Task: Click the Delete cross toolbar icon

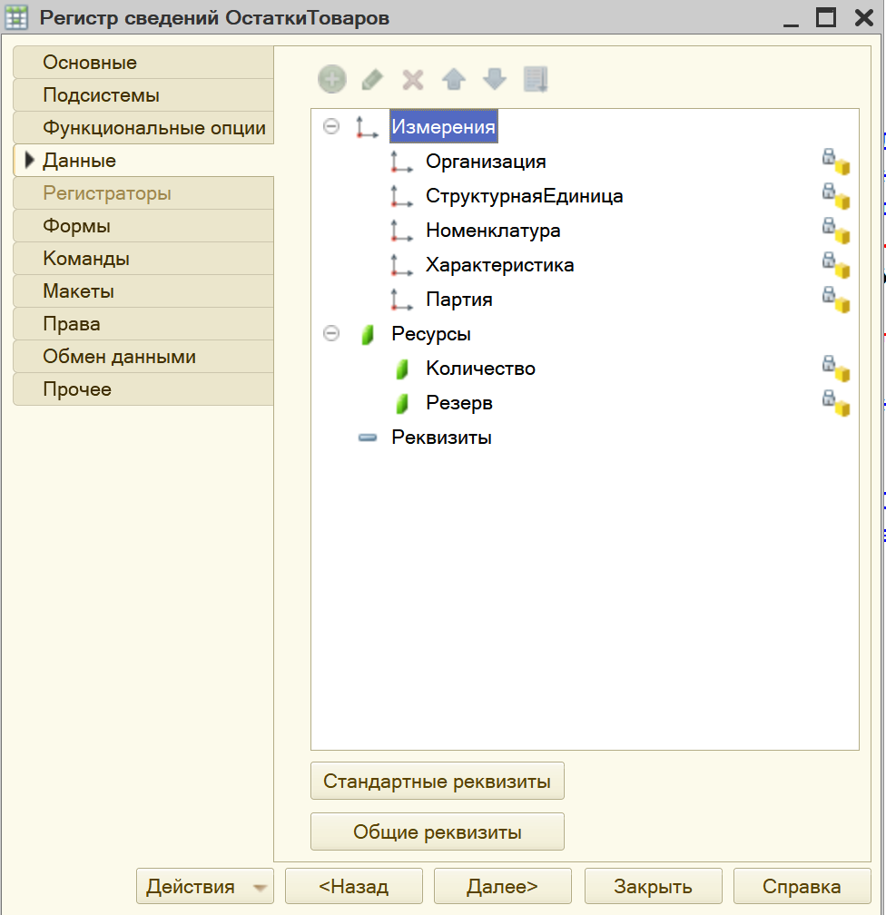Action: tap(413, 79)
